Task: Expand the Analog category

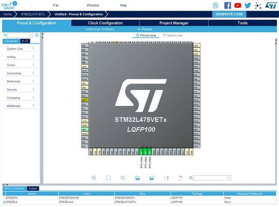Action: click(21, 57)
